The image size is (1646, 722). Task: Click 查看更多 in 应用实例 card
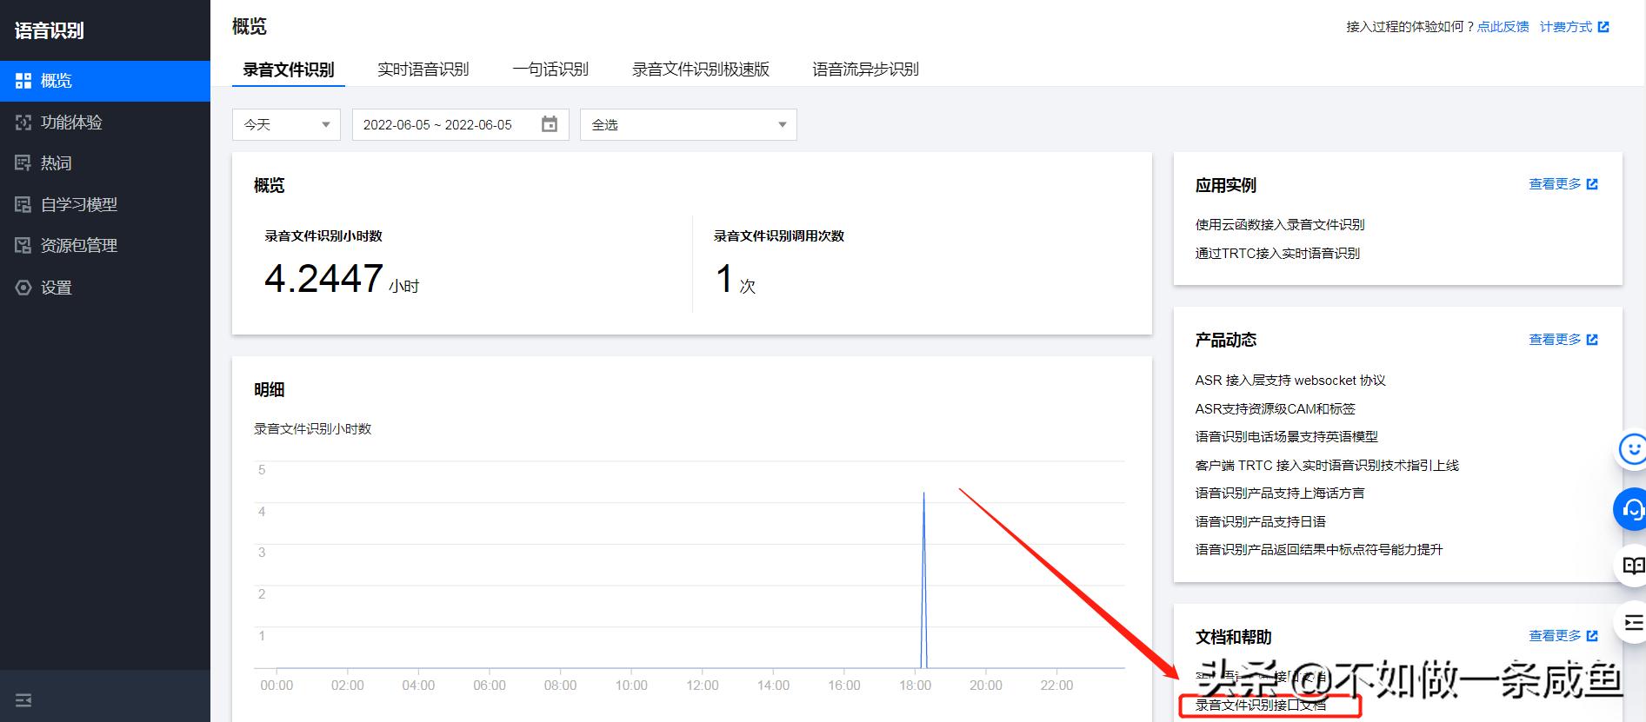point(1555,184)
